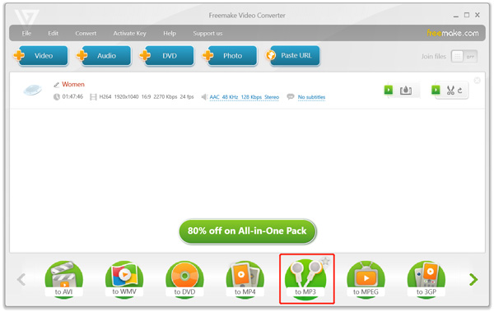Add audio using the Audio button
Image resolution: width=494 pixels, height=312 pixels.
pos(104,56)
